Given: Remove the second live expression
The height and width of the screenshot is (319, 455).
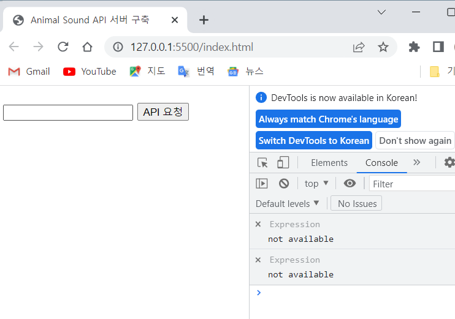Looking at the screenshot, I should point(258,260).
